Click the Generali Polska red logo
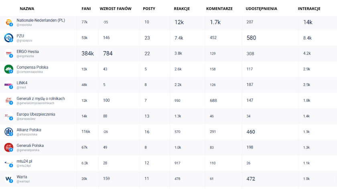337x189 pixels. click(8, 147)
